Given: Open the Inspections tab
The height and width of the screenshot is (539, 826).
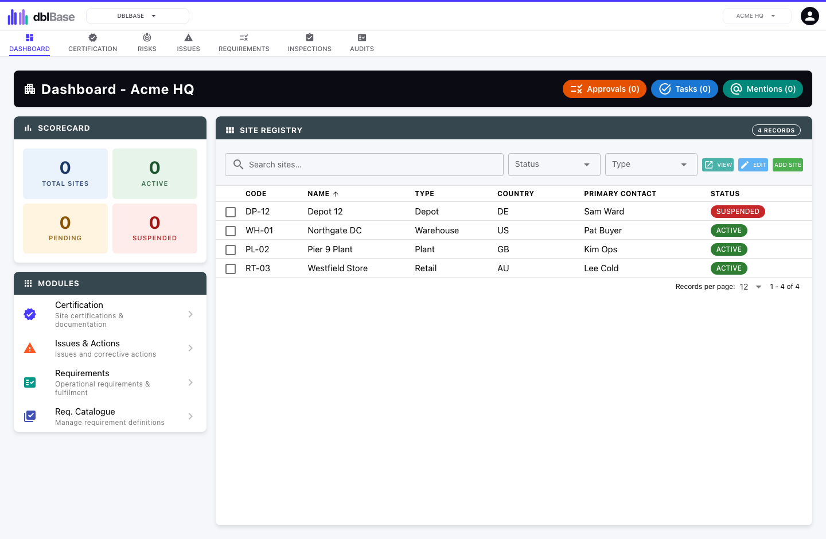Looking at the screenshot, I should click(310, 44).
